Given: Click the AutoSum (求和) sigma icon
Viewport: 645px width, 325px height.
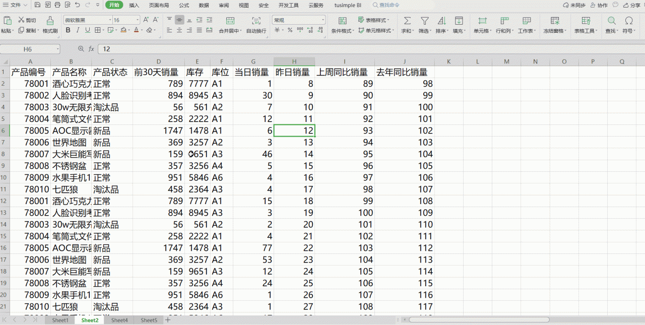Looking at the screenshot, I should click(407, 21).
